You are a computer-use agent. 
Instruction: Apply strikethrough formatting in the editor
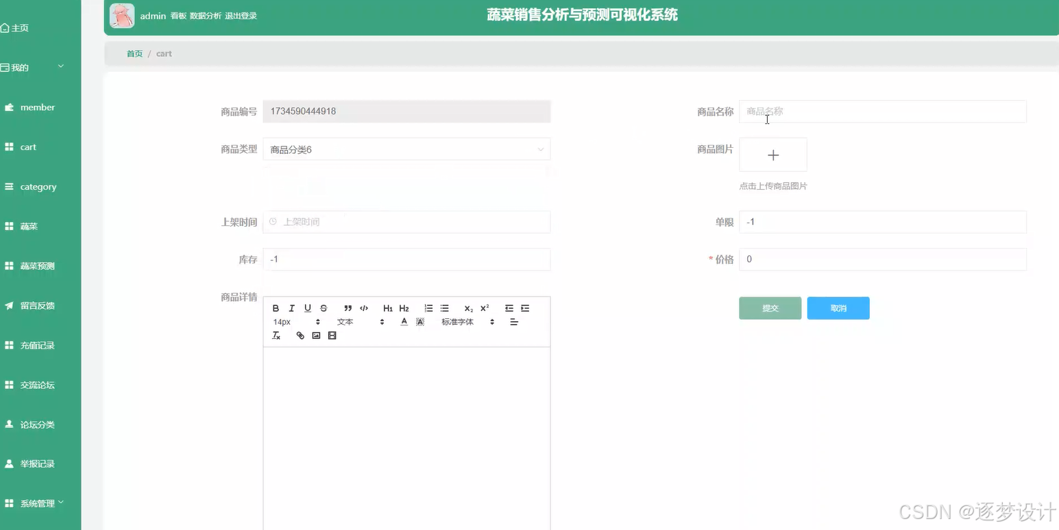(323, 307)
